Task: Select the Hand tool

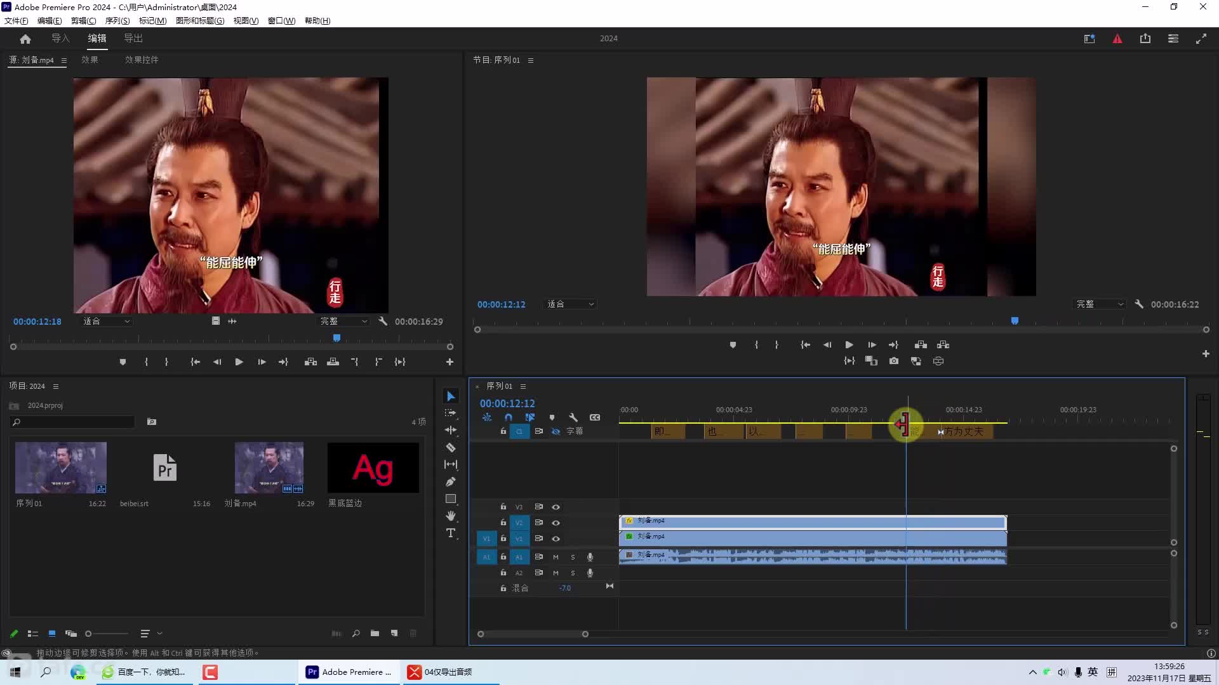Action: (x=451, y=516)
